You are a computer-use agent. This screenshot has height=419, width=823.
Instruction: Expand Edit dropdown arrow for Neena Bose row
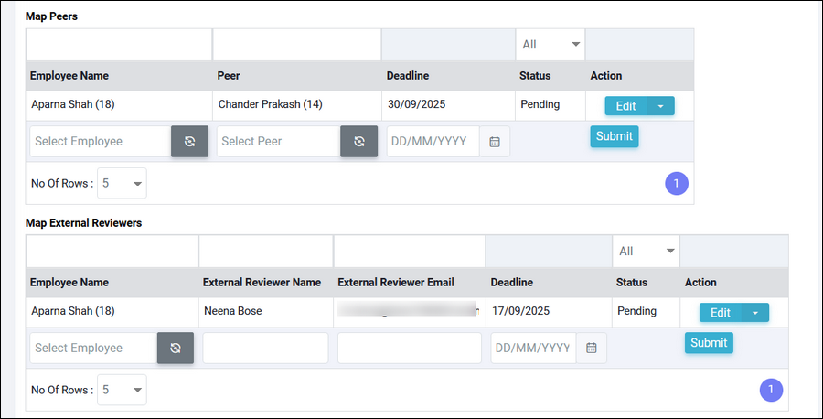755,313
